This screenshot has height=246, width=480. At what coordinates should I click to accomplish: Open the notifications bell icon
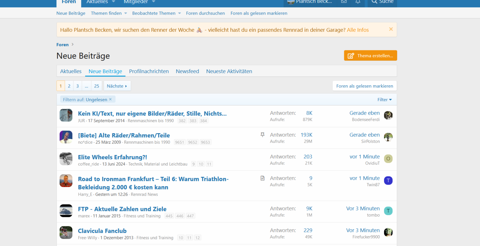click(358, 2)
